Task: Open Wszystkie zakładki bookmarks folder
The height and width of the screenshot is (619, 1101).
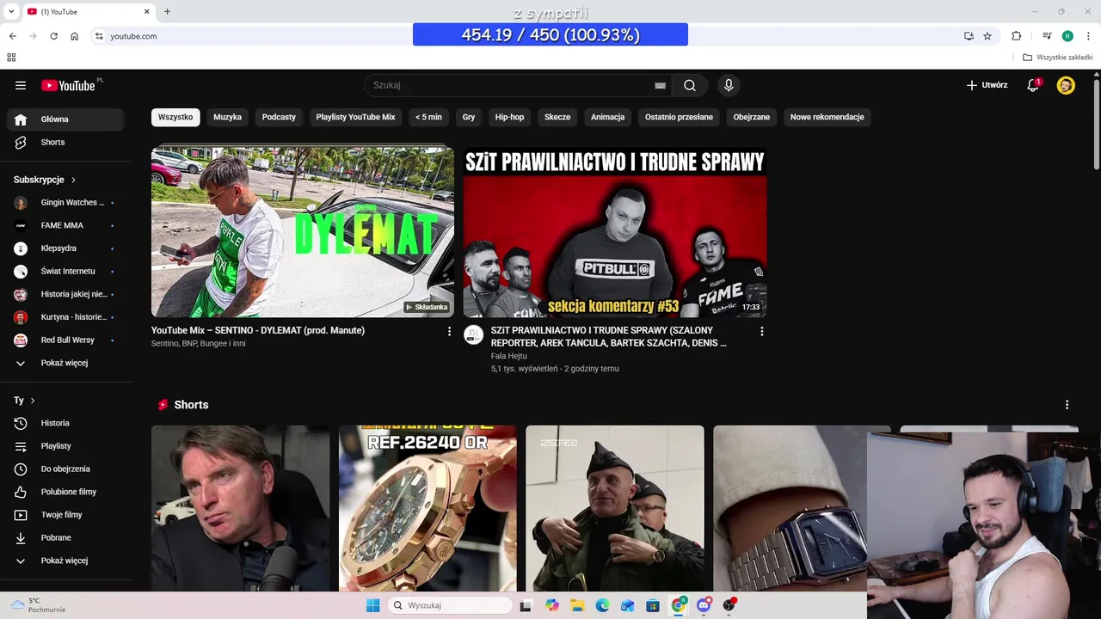Action: click(1058, 58)
